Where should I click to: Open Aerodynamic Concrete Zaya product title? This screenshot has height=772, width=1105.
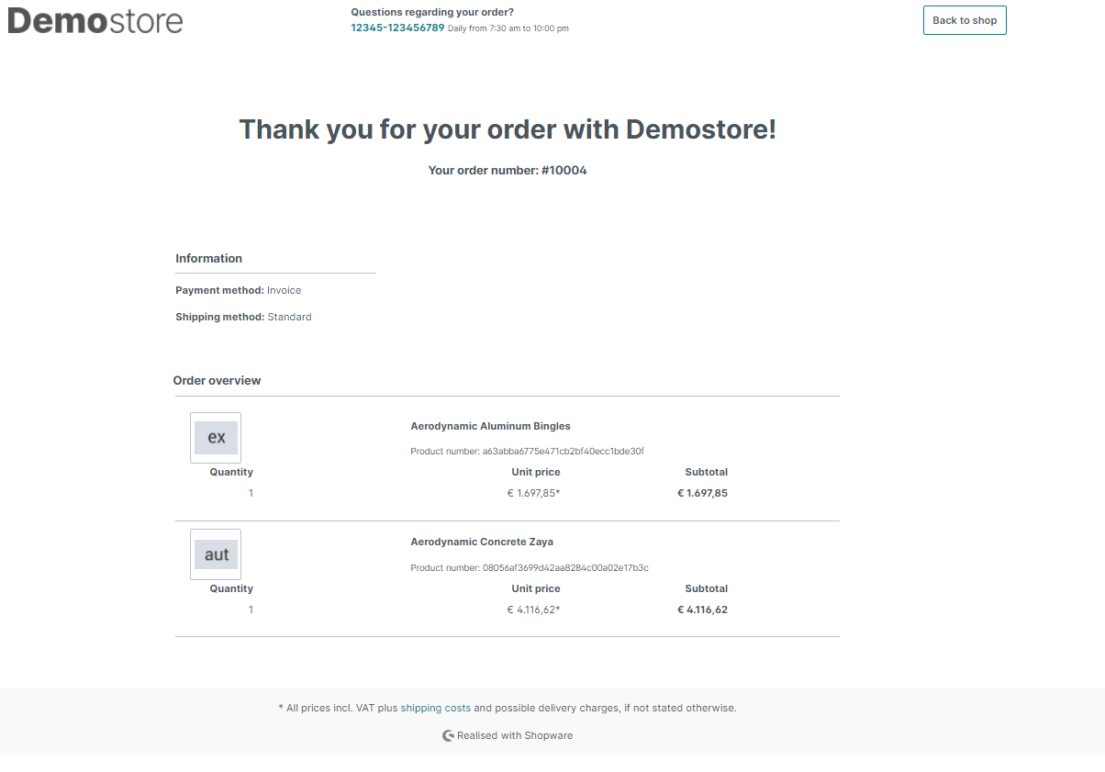pyautogui.click(x=482, y=542)
